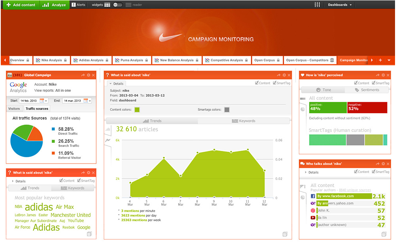Toggle Content checkbox in center widget
This screenshot has height=242, width=397.
(263, 83)
